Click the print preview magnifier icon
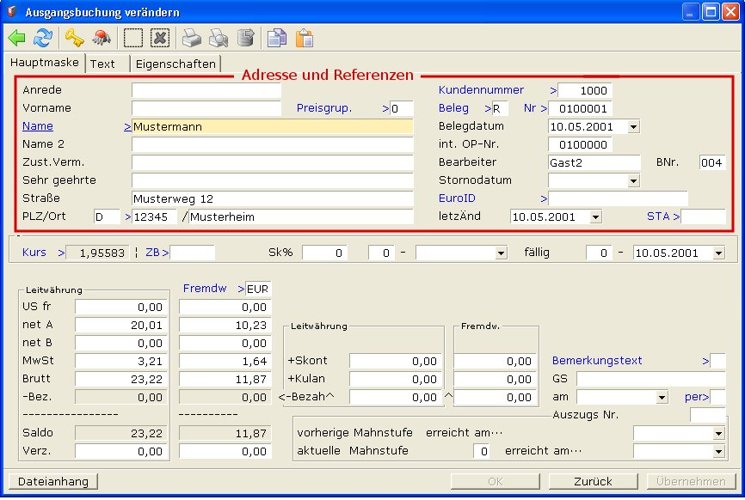The height and width of the screenshot is (500, 745). click(x=219, y=38)
